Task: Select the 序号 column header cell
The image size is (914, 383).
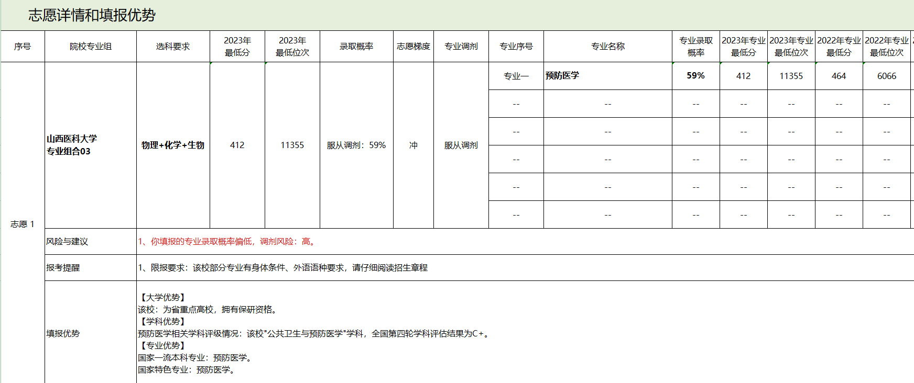Action: point(23,47)
